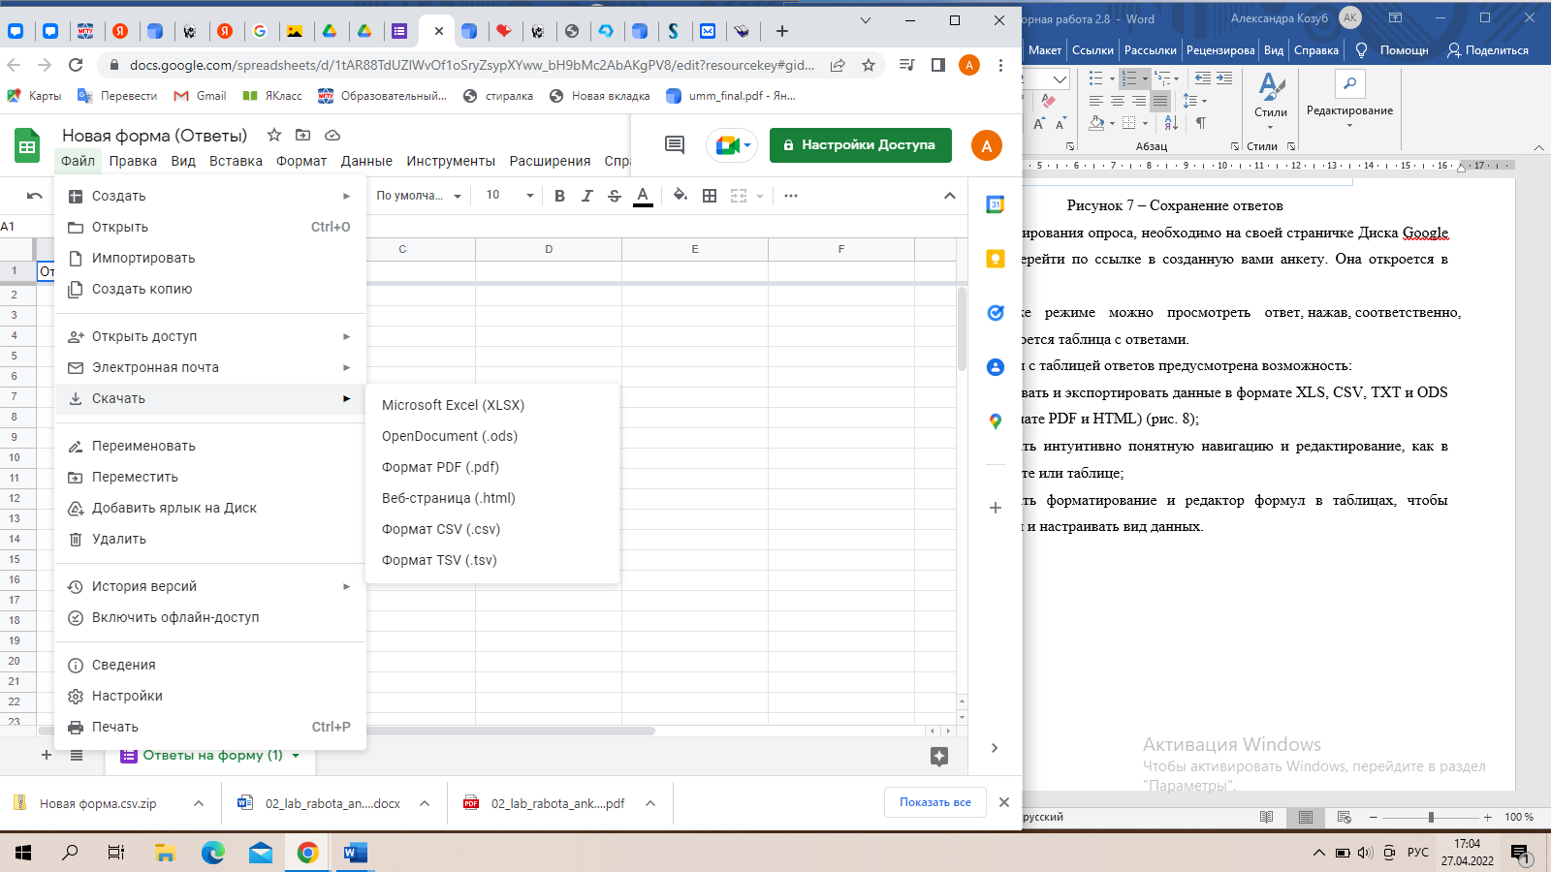Open the Данные menu in Sheets
This screenshot has height=872, width=1551.
coord(366,161)
